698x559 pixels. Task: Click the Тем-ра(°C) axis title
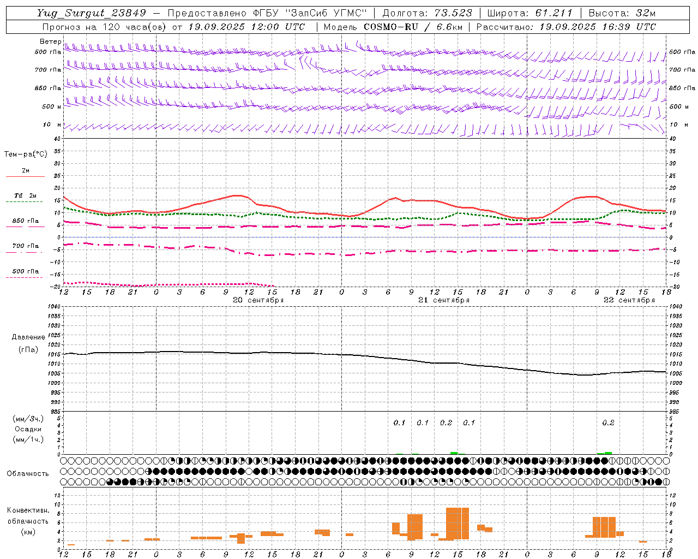pyautogui.click(x=26, y=154)
